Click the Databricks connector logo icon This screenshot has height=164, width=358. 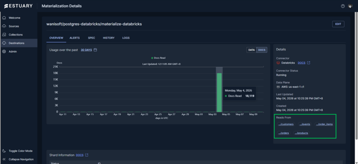click(278, 63)
